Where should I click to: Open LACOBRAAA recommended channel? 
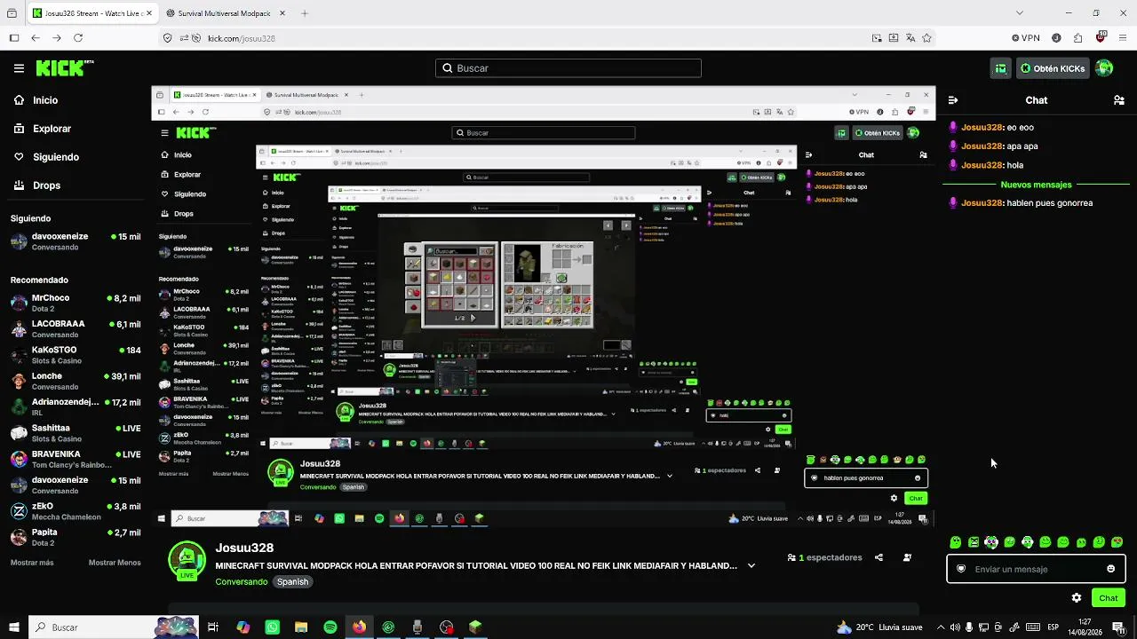point(76,329)
